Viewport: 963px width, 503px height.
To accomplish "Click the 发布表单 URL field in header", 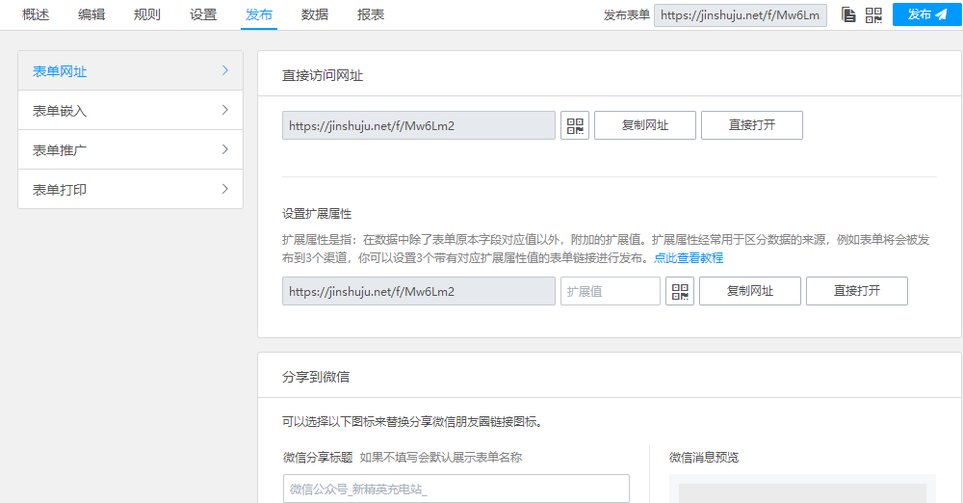I will 740,15.
